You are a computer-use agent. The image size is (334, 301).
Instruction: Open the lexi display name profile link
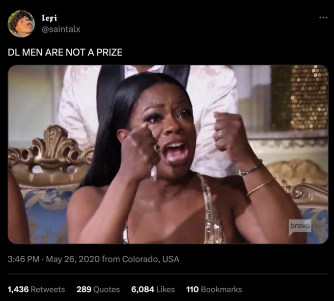[50, 18]
